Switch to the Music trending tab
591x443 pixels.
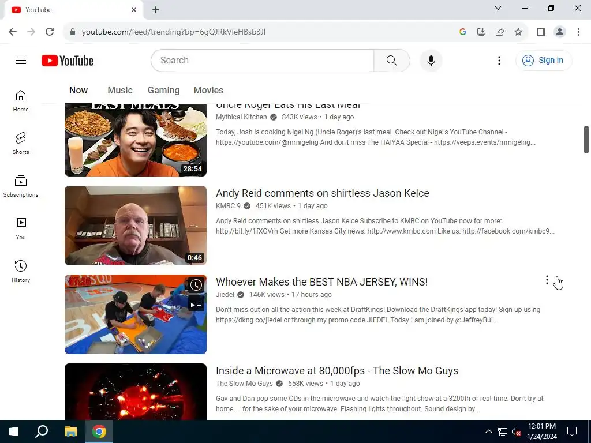(120, 91)
